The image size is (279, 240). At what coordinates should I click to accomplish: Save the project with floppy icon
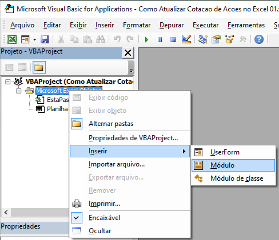point(45,39)
